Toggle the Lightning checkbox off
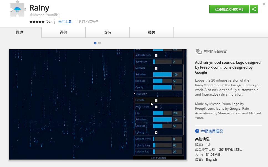268x167 pixels. [156, 132]
